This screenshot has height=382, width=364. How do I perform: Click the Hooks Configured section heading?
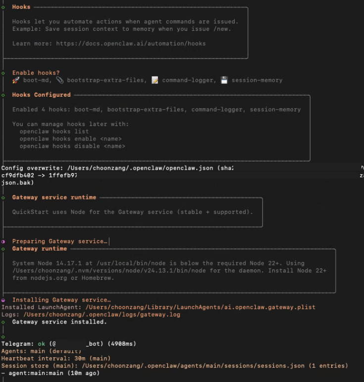41,95
